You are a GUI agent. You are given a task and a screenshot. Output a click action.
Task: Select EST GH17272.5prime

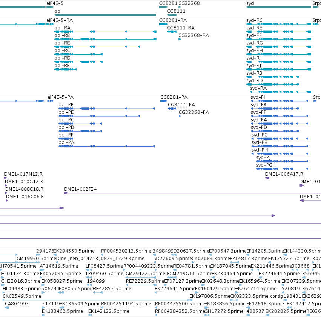207,315
